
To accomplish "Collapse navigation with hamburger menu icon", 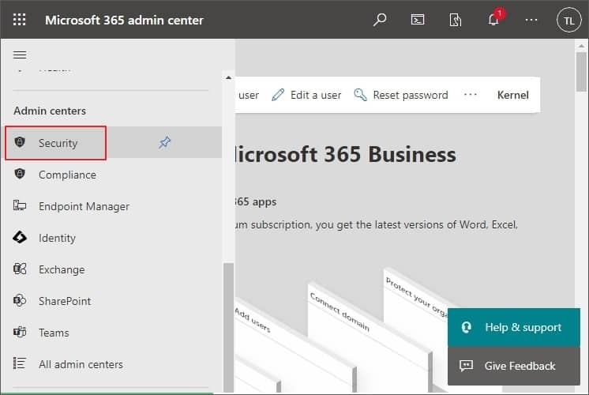I will point(20,55).
